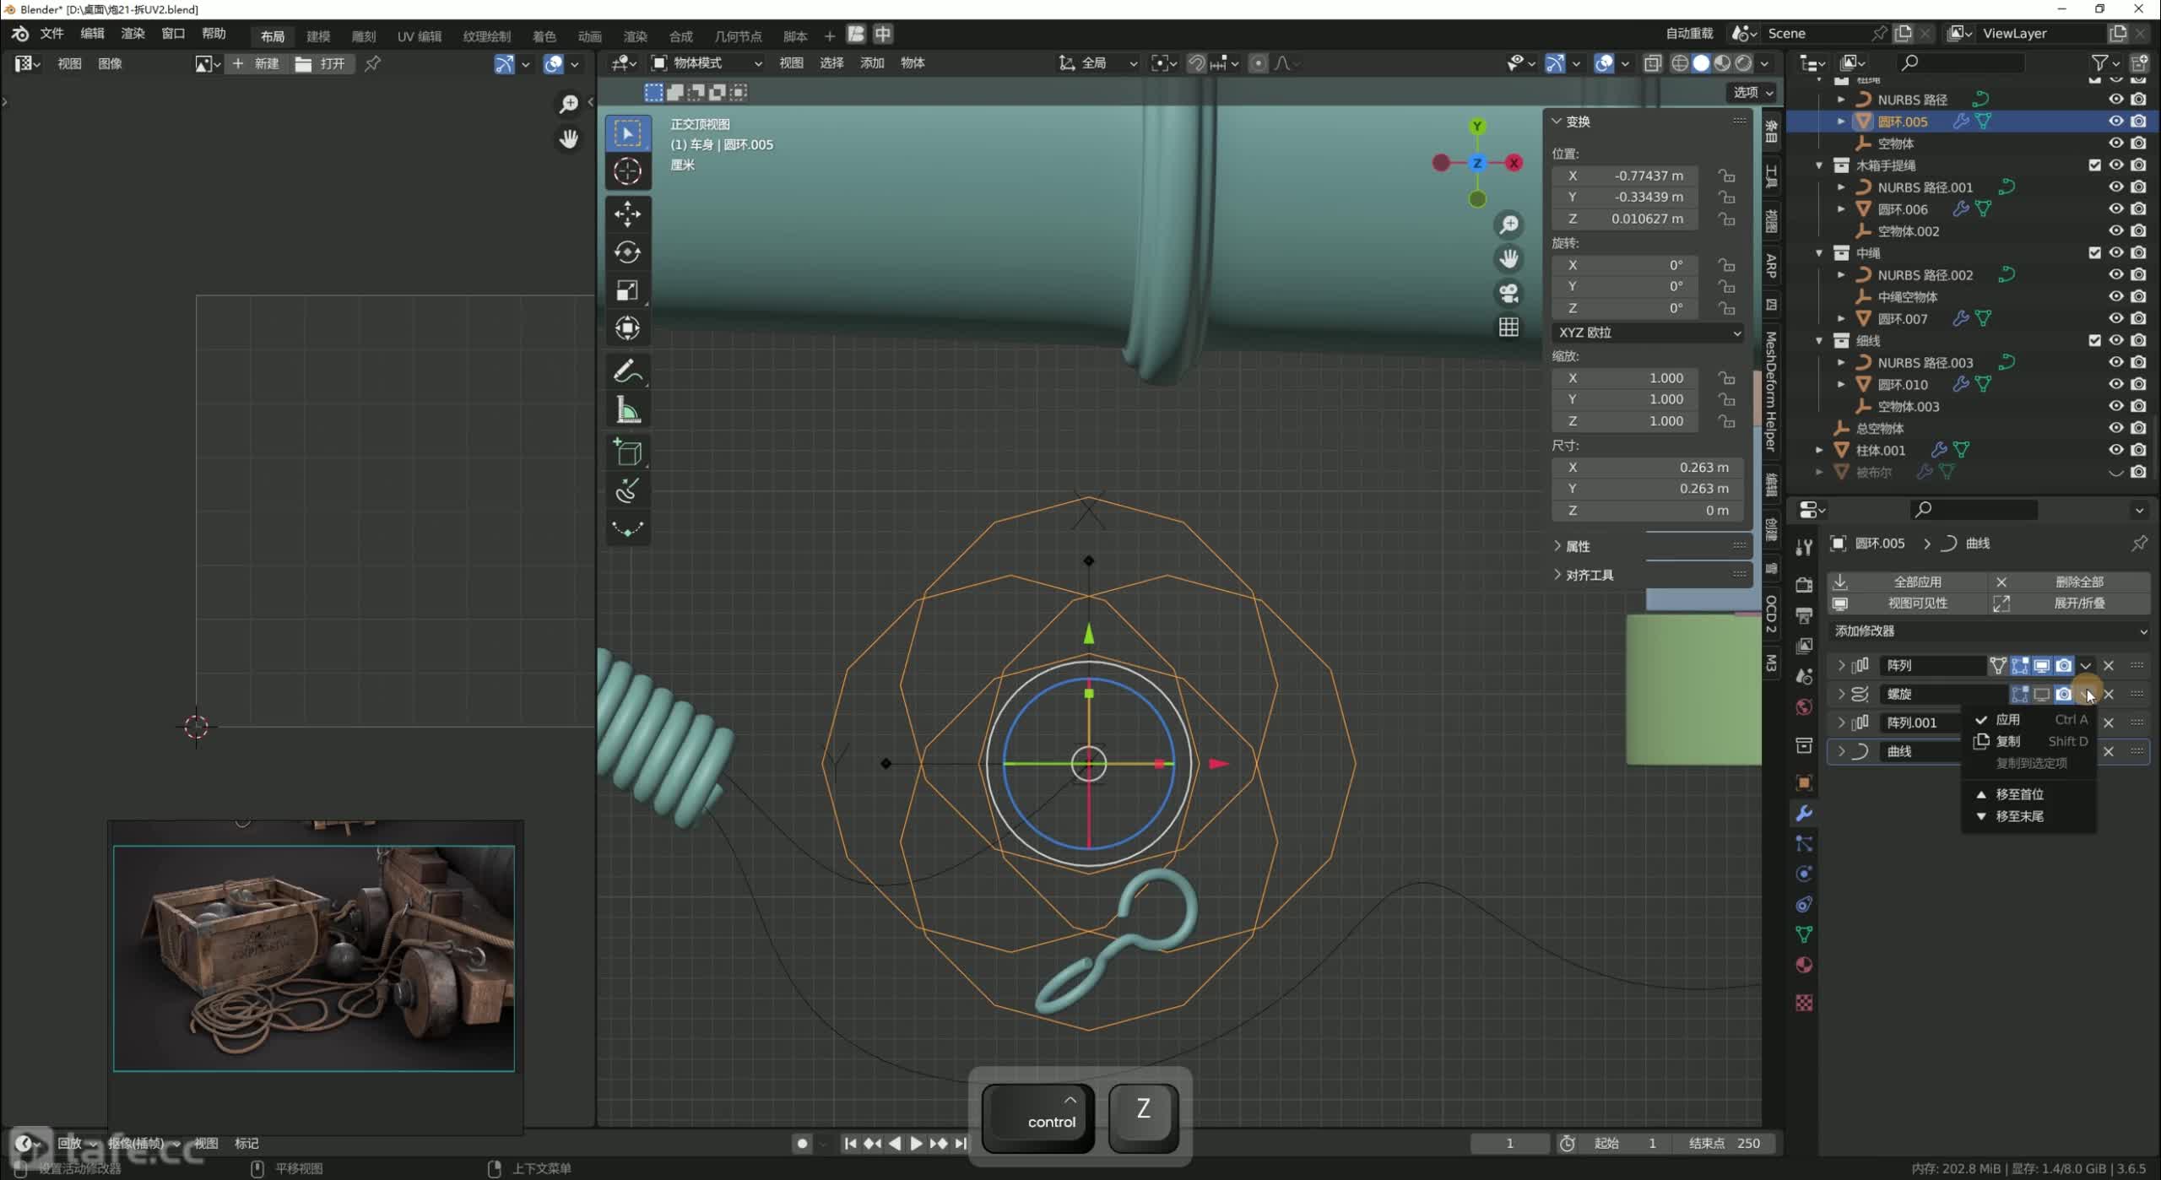Toggle render camera icon for 圆环.010
The height and width of the screenshot is (1180, 2161).
(2138, 385)
